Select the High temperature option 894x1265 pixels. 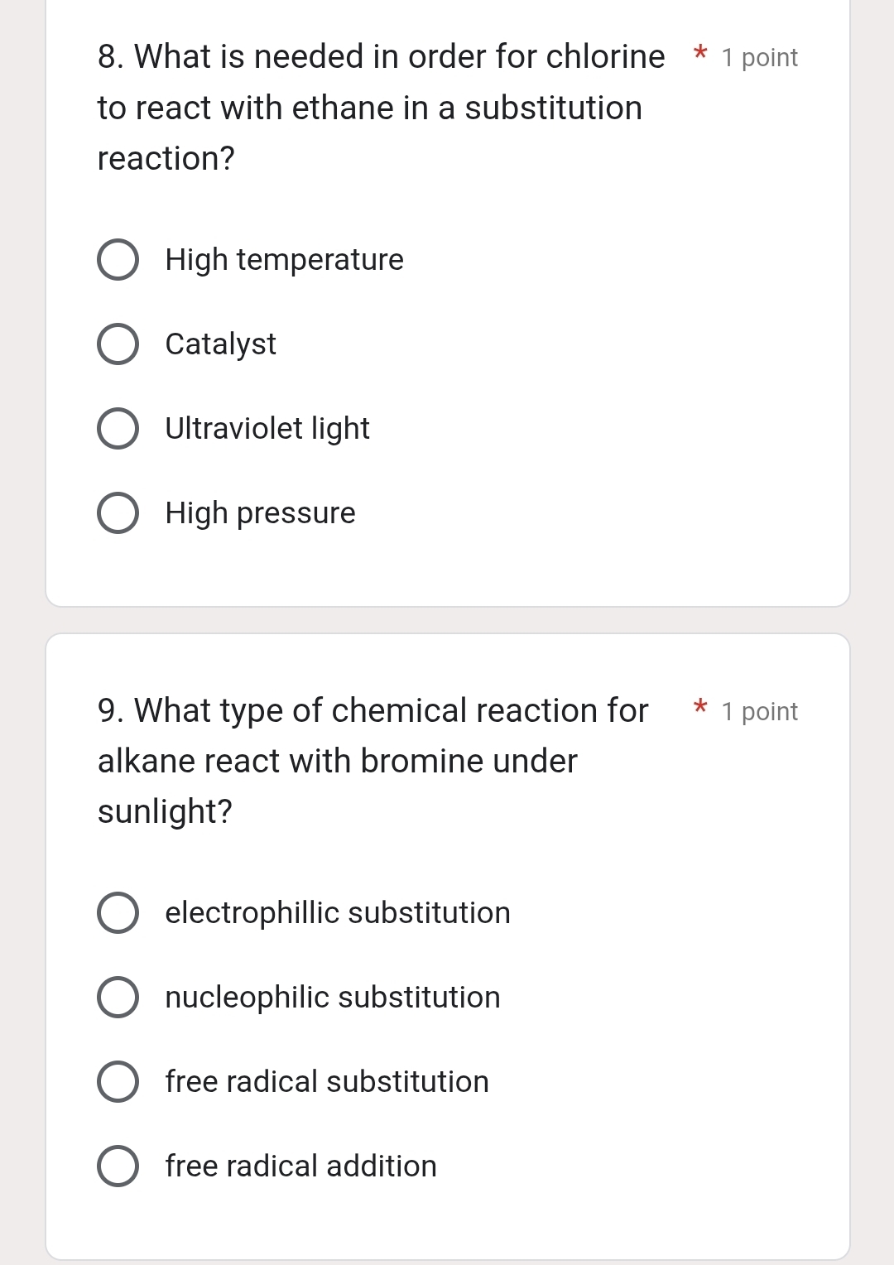pos(117,260)
